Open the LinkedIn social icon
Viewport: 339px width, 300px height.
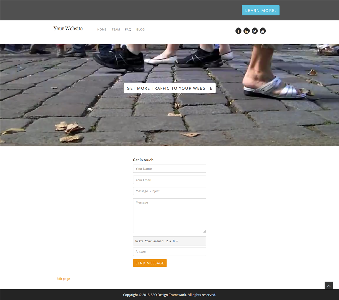pos(246,31)
